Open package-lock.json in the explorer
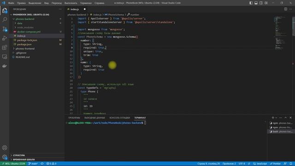 pyautogui.click(x=27, y=40)
